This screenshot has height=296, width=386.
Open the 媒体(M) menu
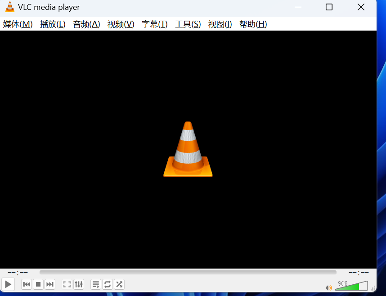[x=18, y=24]
